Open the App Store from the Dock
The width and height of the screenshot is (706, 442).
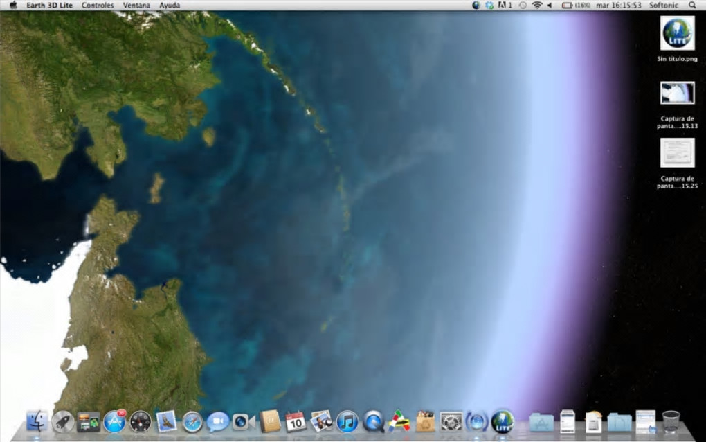click(x=114, y=422)
